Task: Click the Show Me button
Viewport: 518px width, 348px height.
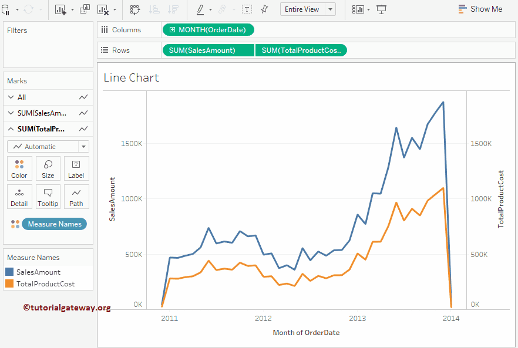Action: (x=480, y=9)
